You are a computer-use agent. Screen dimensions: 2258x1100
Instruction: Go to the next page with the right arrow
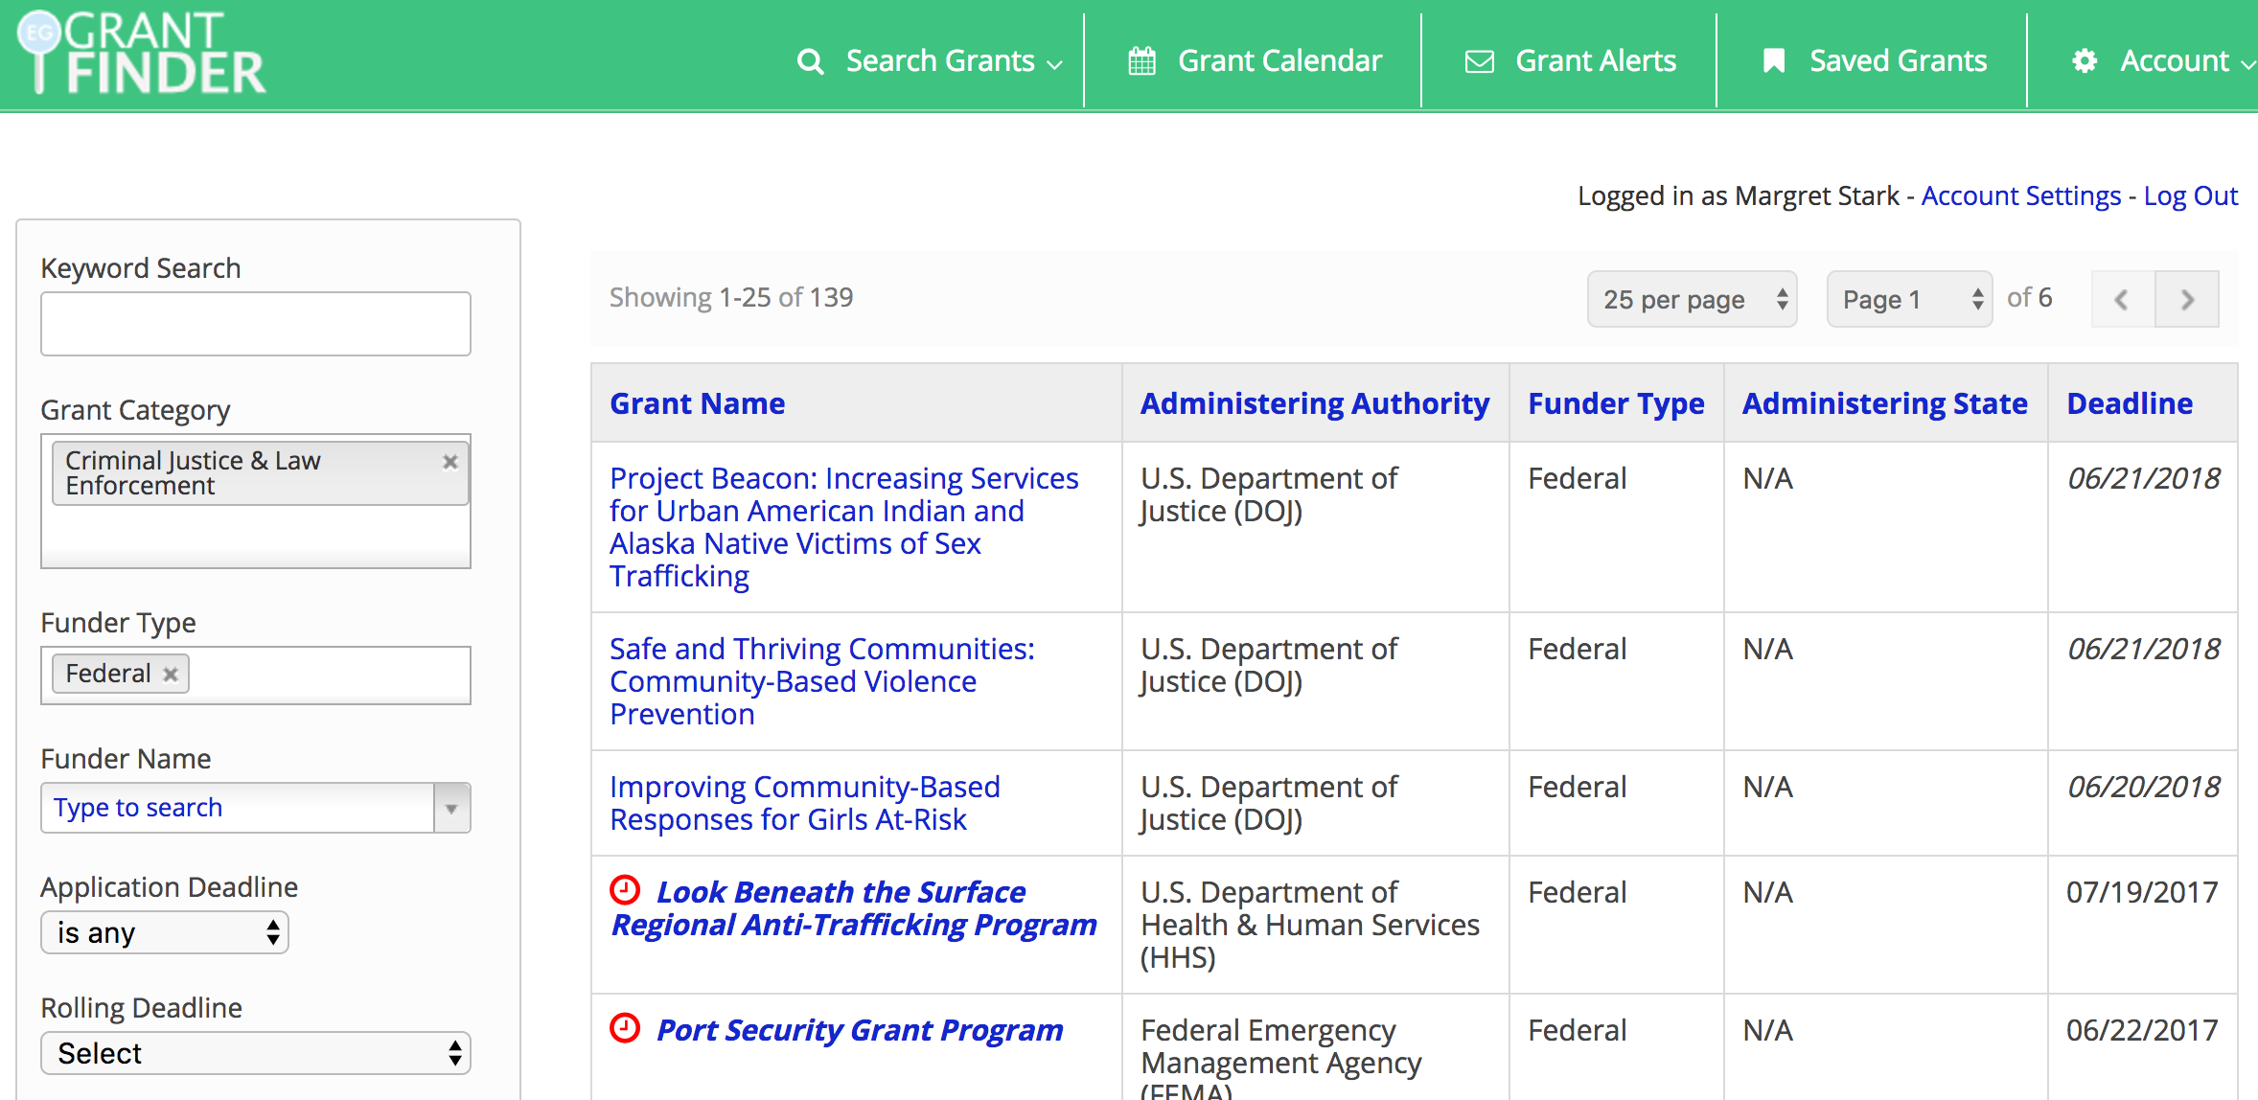click(2186, 298)
